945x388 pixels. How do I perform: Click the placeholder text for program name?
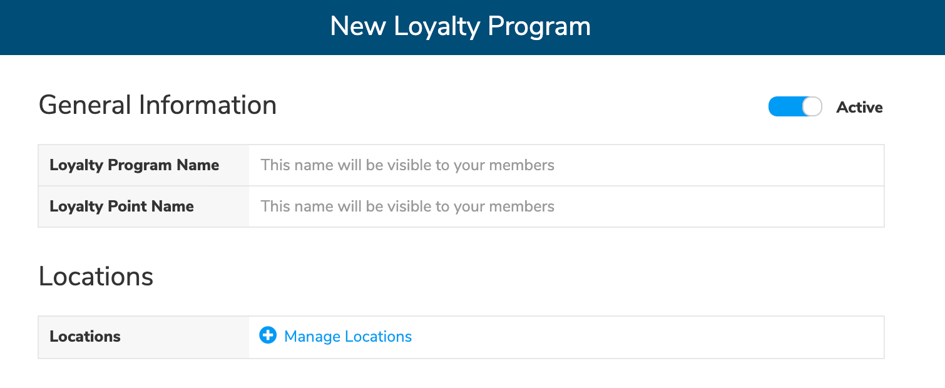(x=407, y=165)
